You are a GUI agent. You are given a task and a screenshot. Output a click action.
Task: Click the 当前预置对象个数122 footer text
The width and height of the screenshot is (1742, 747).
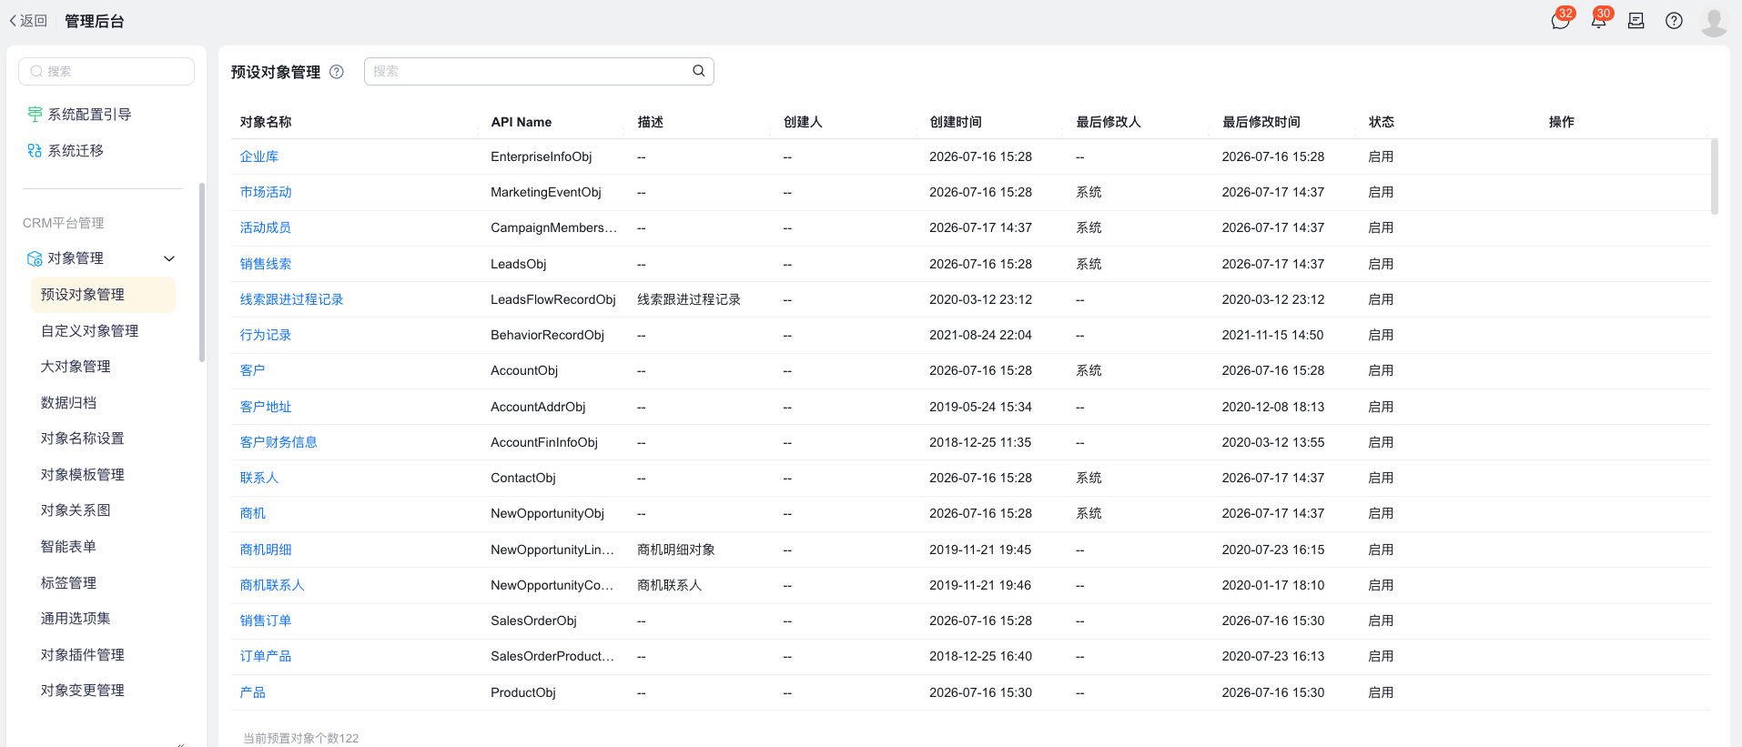(x=300, y=738)
